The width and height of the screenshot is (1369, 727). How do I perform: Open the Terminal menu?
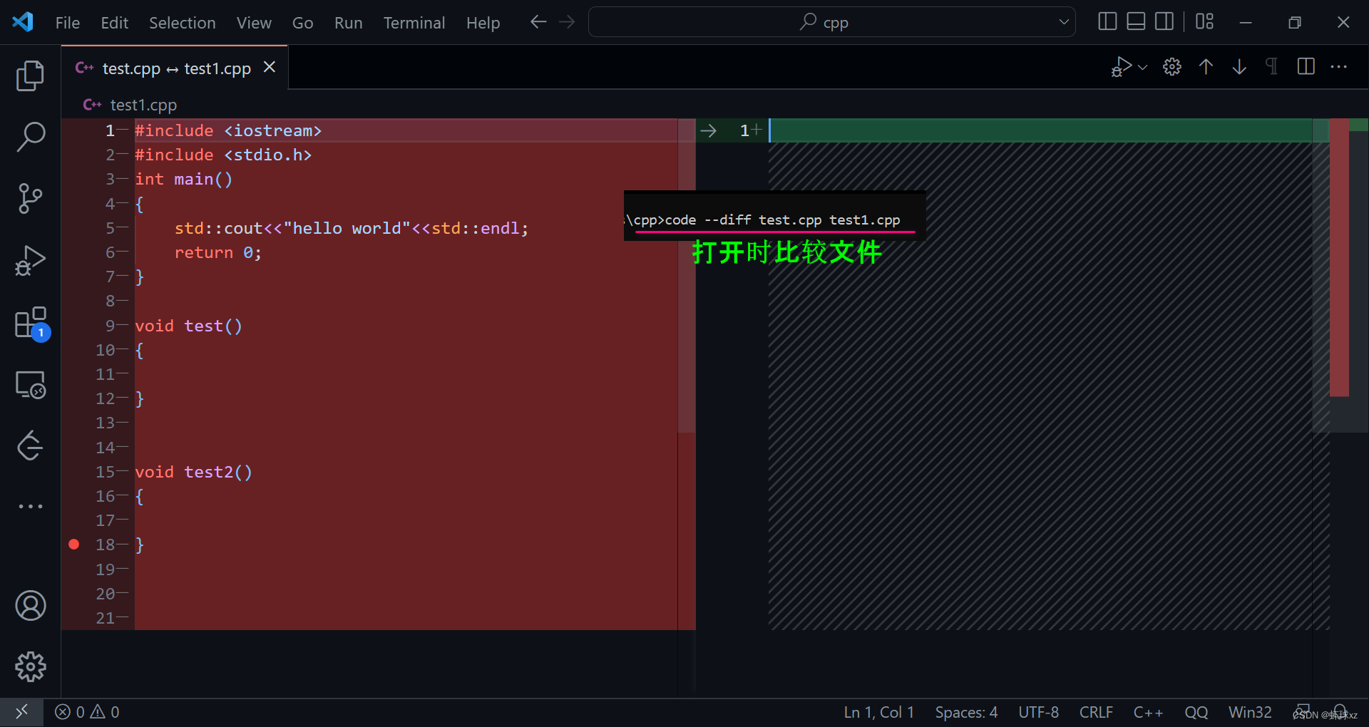coord(414,23)
